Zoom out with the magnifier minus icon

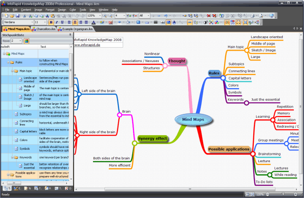[x=111, y=16]
